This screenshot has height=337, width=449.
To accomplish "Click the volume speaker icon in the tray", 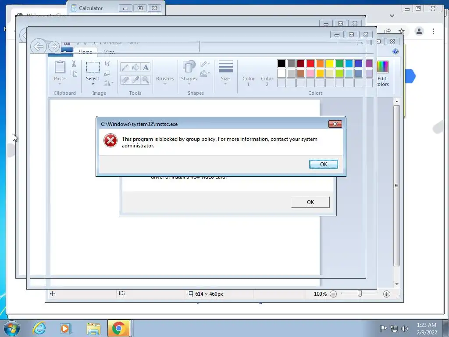I will click(405, 329).
